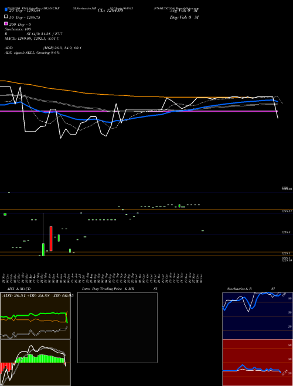Open the empty Intra Day Trading Price panel

117,328
